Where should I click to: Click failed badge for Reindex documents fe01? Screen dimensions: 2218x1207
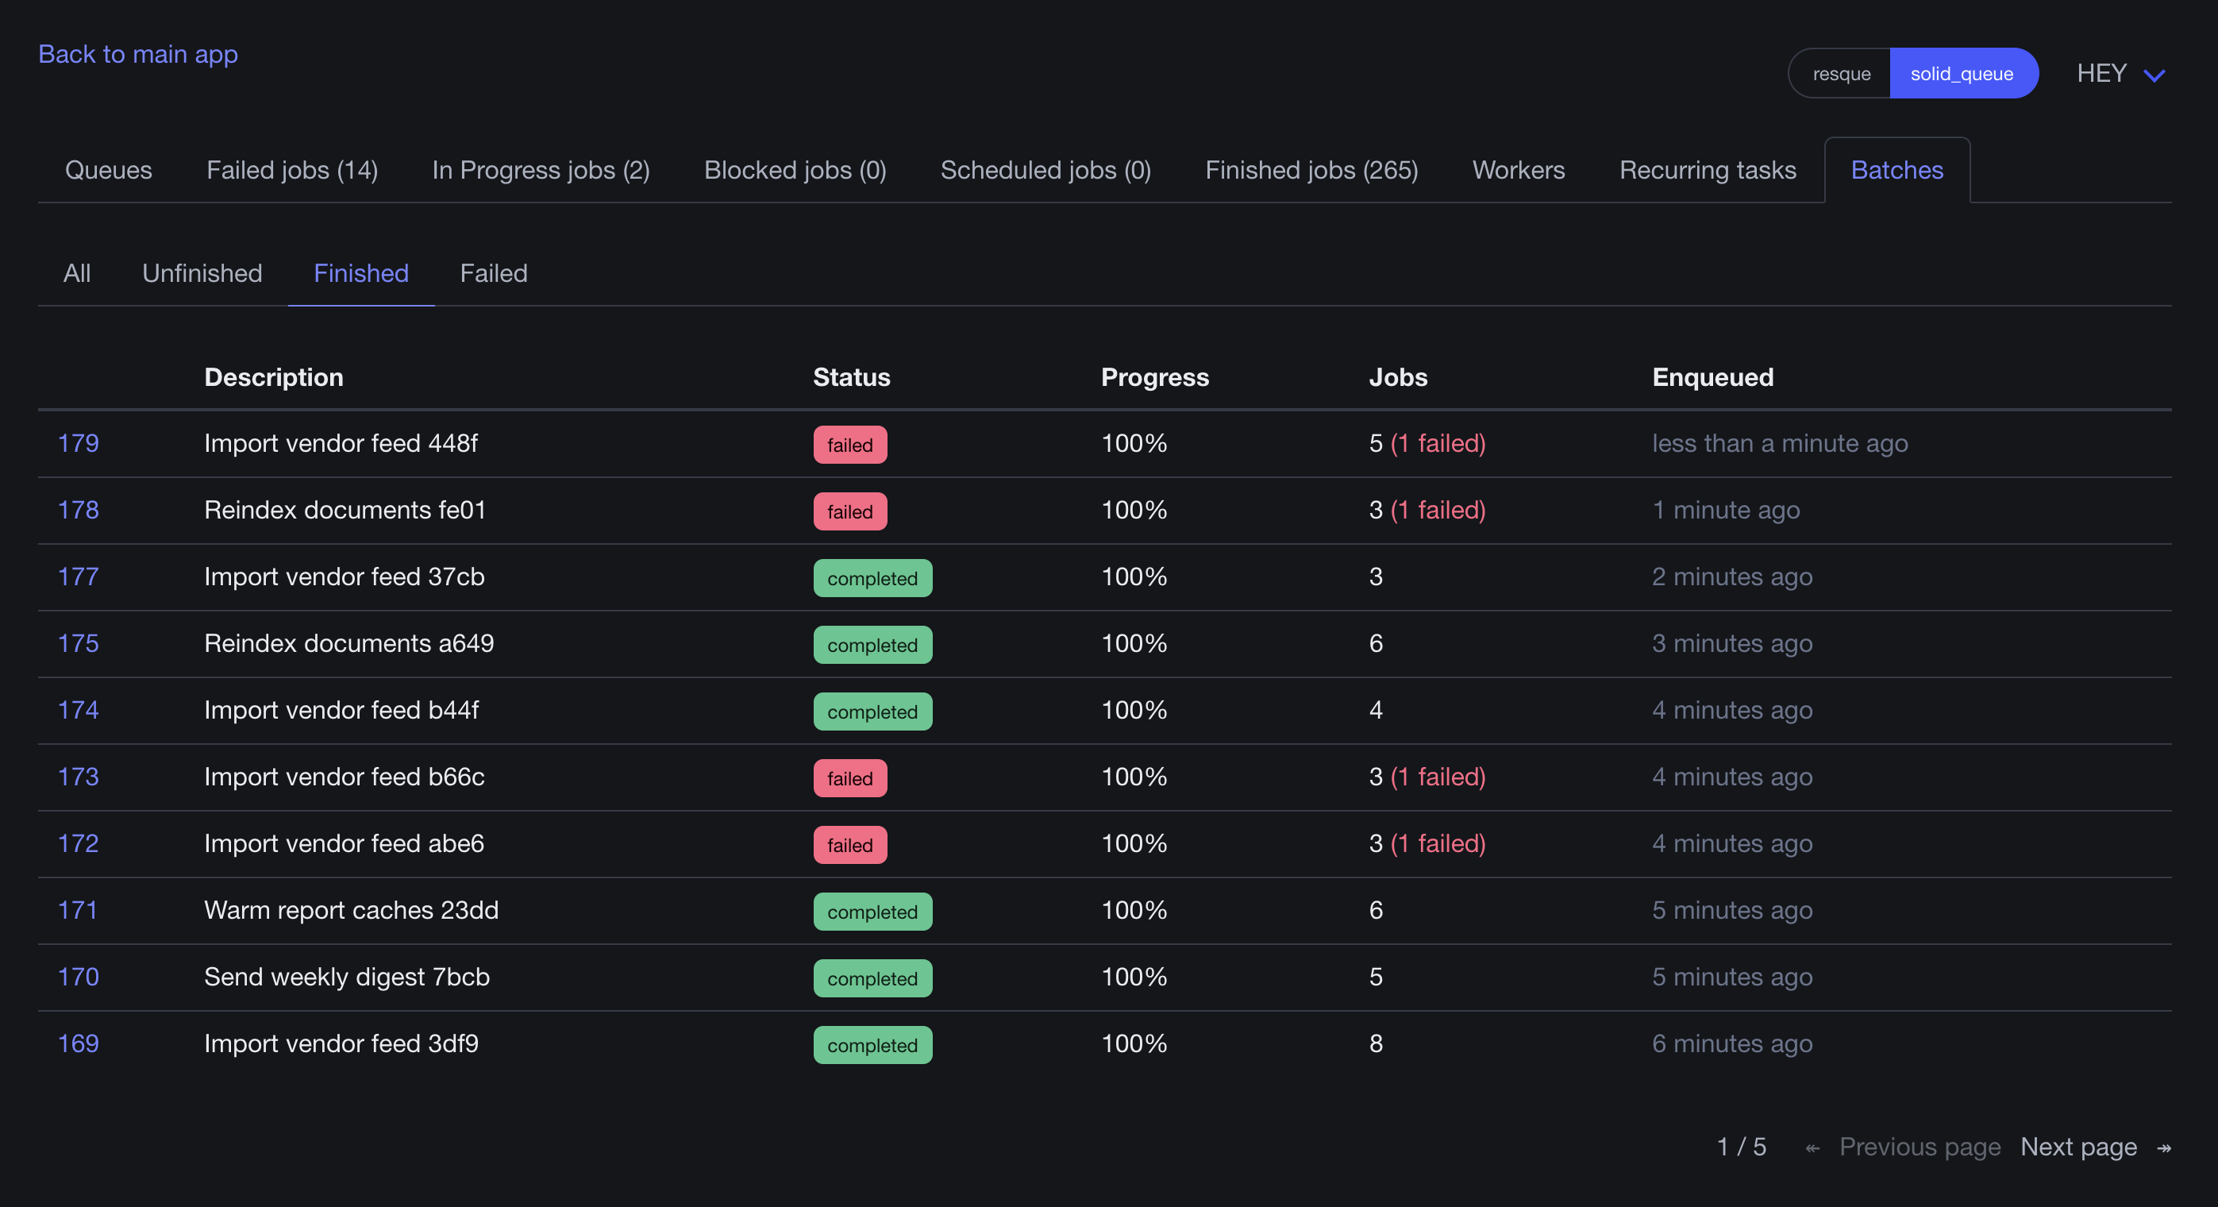tap(850, 511)
